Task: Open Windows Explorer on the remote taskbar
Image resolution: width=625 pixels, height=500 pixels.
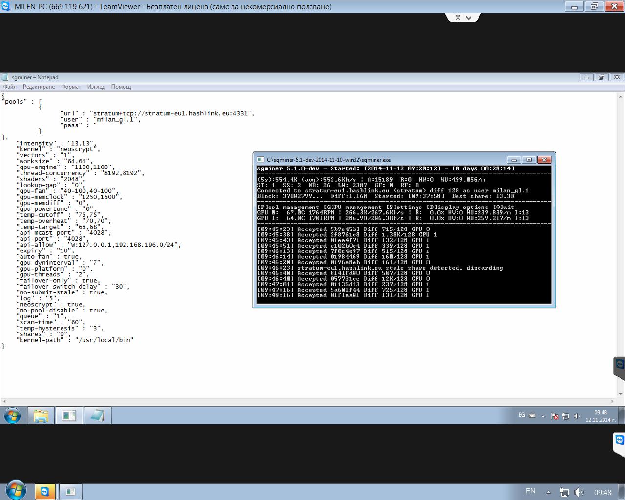Action: point(41,416)
